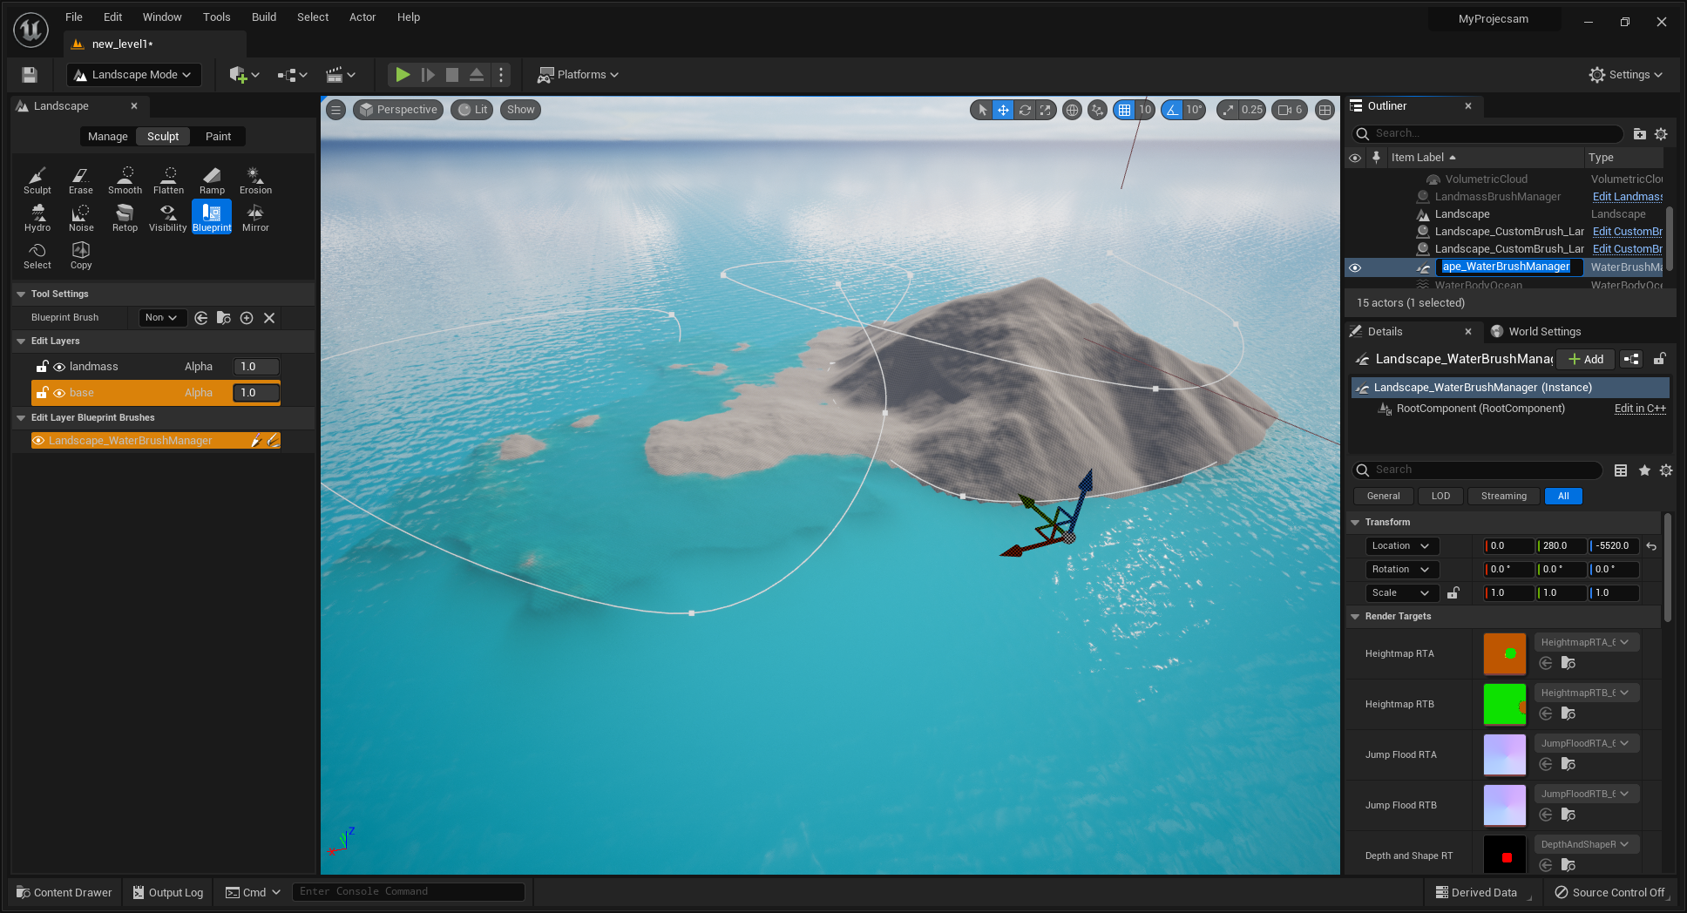Open the Heightmap RTA asset dropdown

pos(1585,642)
